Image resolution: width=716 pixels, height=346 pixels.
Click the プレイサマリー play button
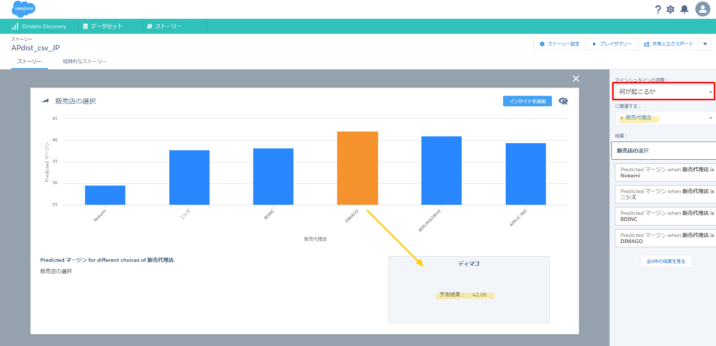point(612,44)
